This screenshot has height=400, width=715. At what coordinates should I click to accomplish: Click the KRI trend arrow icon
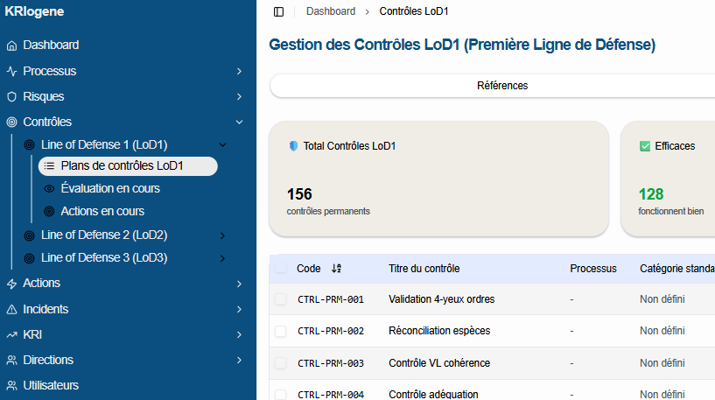click(x=12, y=335)
